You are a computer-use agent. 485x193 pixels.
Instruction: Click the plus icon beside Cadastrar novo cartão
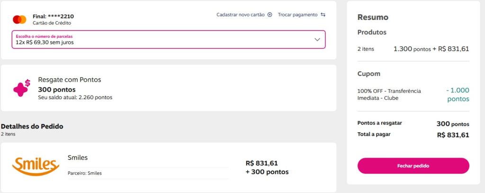[x=270, y=15]
